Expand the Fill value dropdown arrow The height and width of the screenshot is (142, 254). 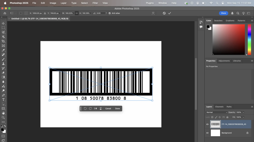[x=243, y=117]
